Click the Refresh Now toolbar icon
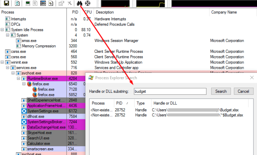This screenshot has height=155, width=257. pos(17,3)
